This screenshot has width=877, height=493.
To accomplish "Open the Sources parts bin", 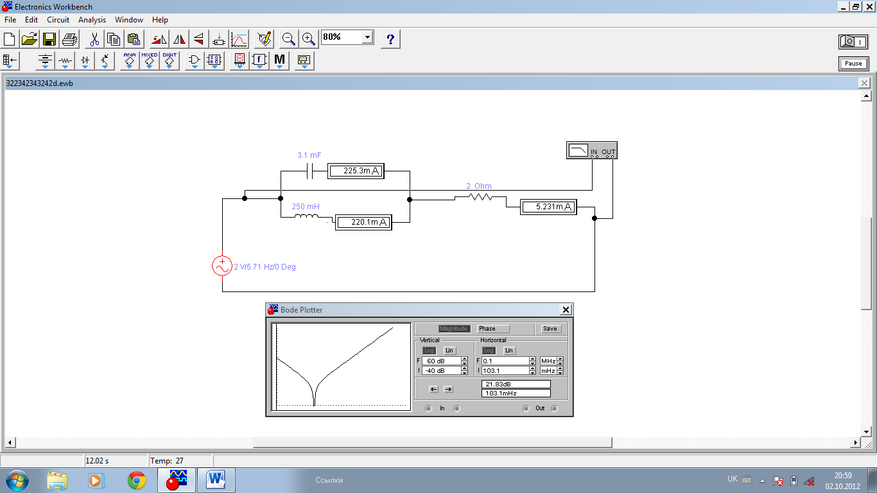I will click(x=45, y=61).
